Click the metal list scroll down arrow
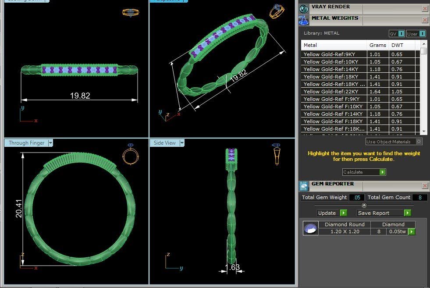The width and height of the screenshot is (430, 288). coord(424,132)
